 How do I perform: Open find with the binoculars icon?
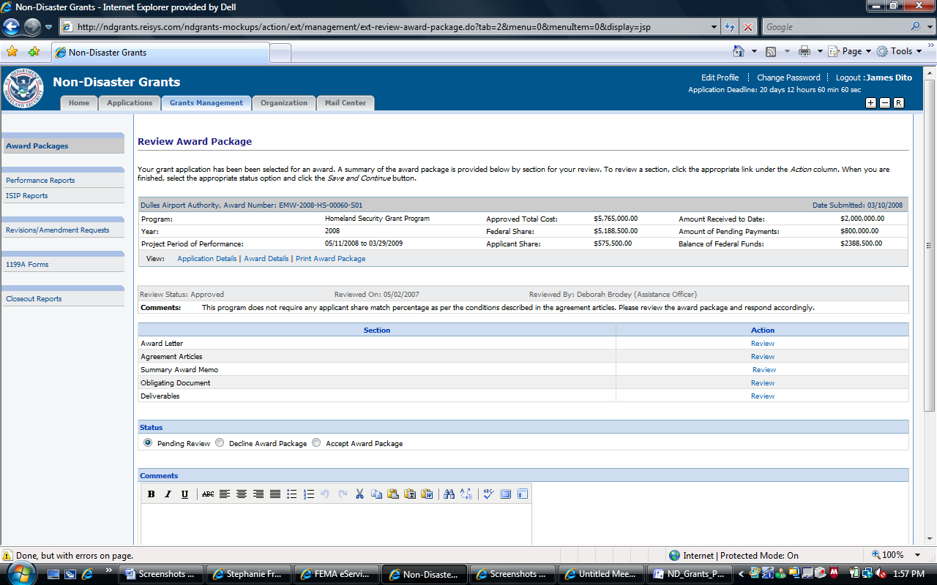pos(449,494)
